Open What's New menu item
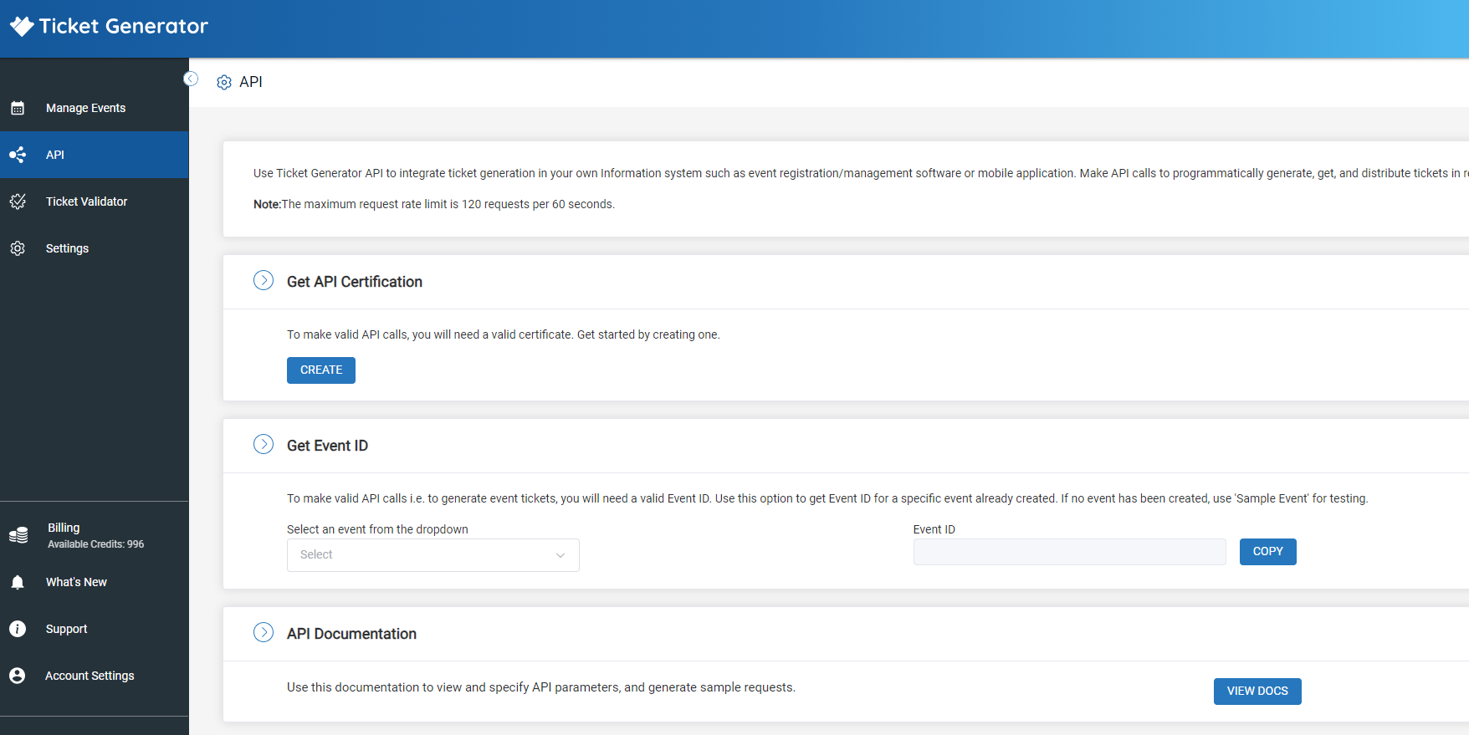The height and width of the screenshot is (735, 1469). pyautogui.click(x=94, y=582)
